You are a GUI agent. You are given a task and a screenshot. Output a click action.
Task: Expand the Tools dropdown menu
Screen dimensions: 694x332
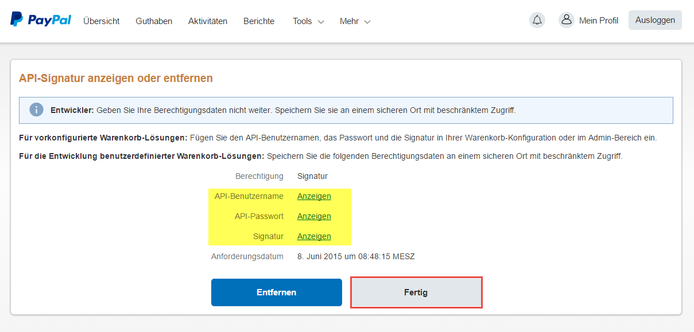[308, 21]
